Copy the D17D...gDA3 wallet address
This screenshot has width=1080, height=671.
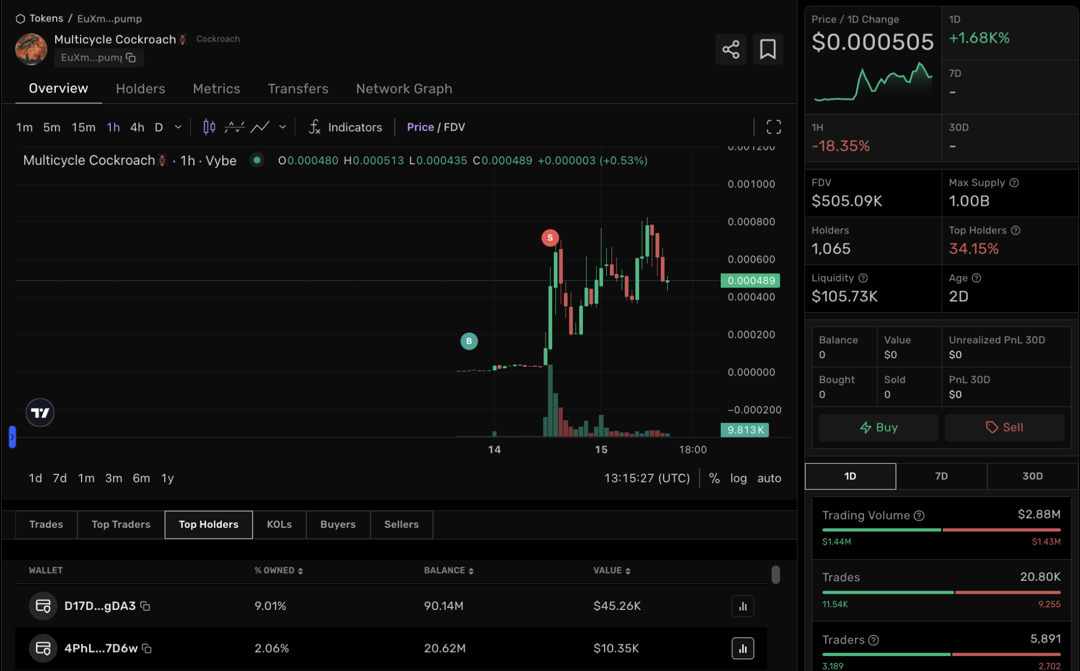[x=145, y=606]
